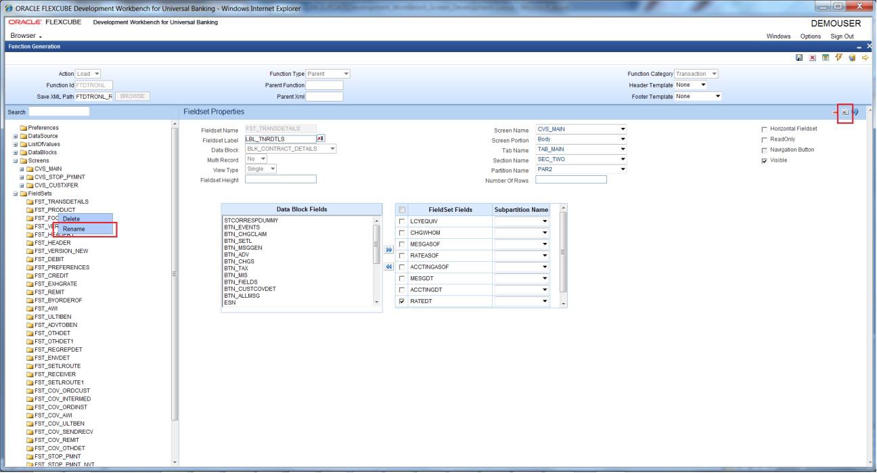Viewport: 877px width, 473px height.
Task: Select the MESGASOF row checkbox
Action: (x=403, y=244)
